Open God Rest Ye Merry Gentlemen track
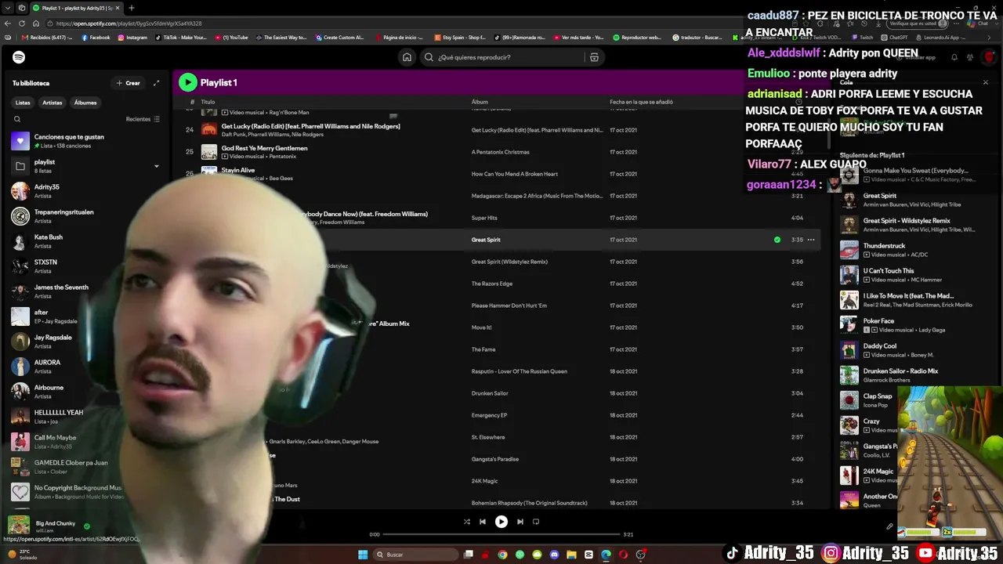The height and width of the screenshot is (564, 1003). pos(264,148)
